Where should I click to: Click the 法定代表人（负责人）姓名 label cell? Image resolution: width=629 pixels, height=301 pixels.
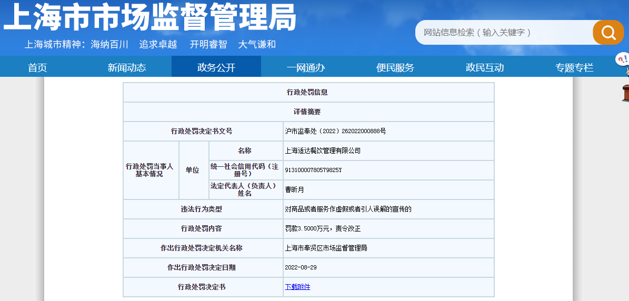coord(245,189)
